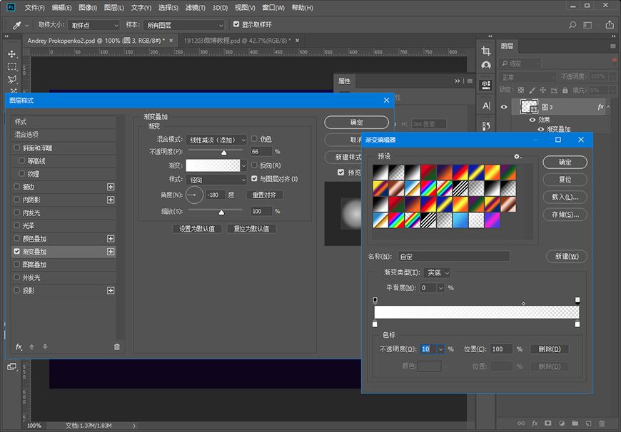Viewport: 621px width, 432px height.
Task: Open the 取样大小 dropdown showing 取样点
Action: pyautogui.click(x=94, y=26)
